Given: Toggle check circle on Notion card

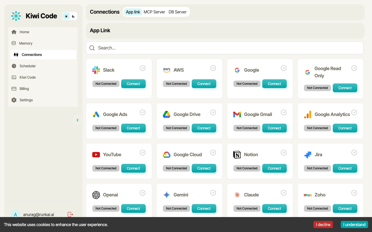Looking at the screenshot, I should [284, 153].
